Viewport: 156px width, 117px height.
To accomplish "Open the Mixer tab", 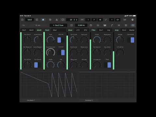I will pos(70,30).
